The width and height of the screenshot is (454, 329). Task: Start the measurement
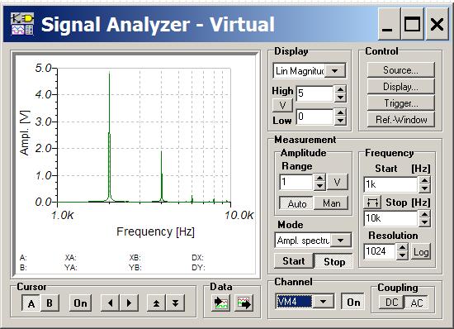(x=294, y=261)
